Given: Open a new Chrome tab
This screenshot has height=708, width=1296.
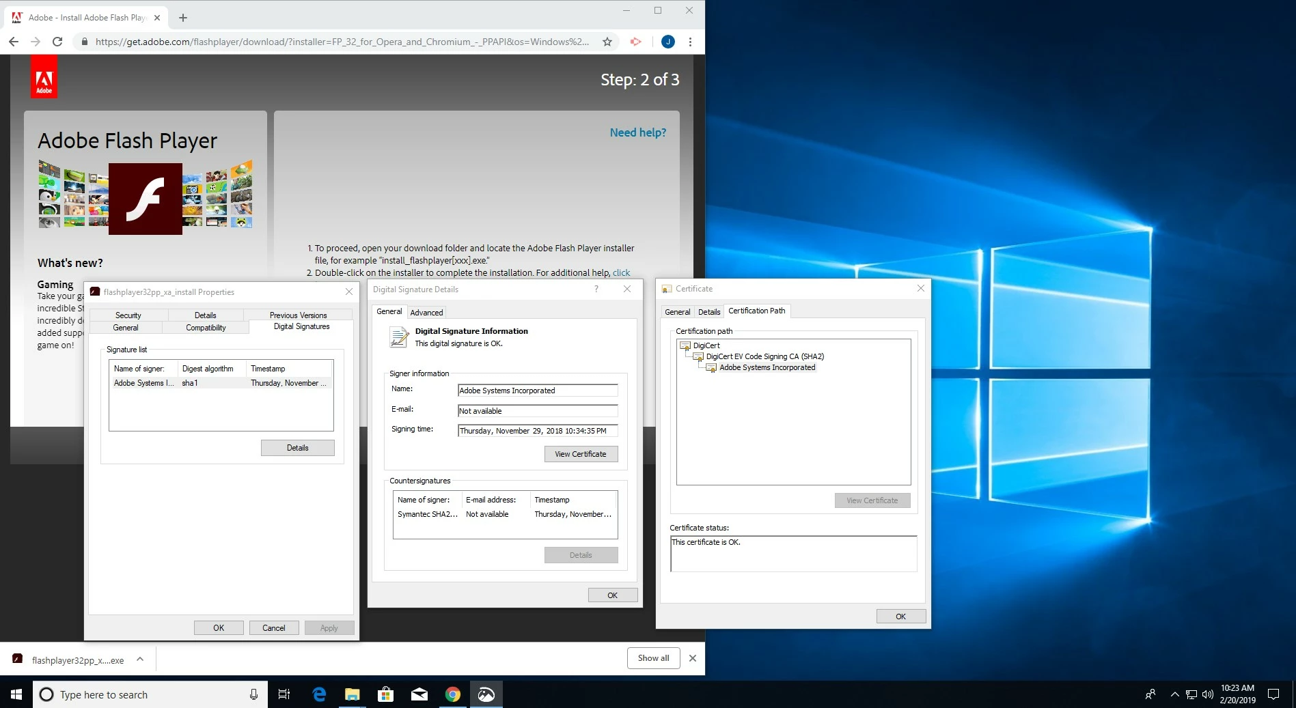Looking at the screenshot, I should (183, 18).
